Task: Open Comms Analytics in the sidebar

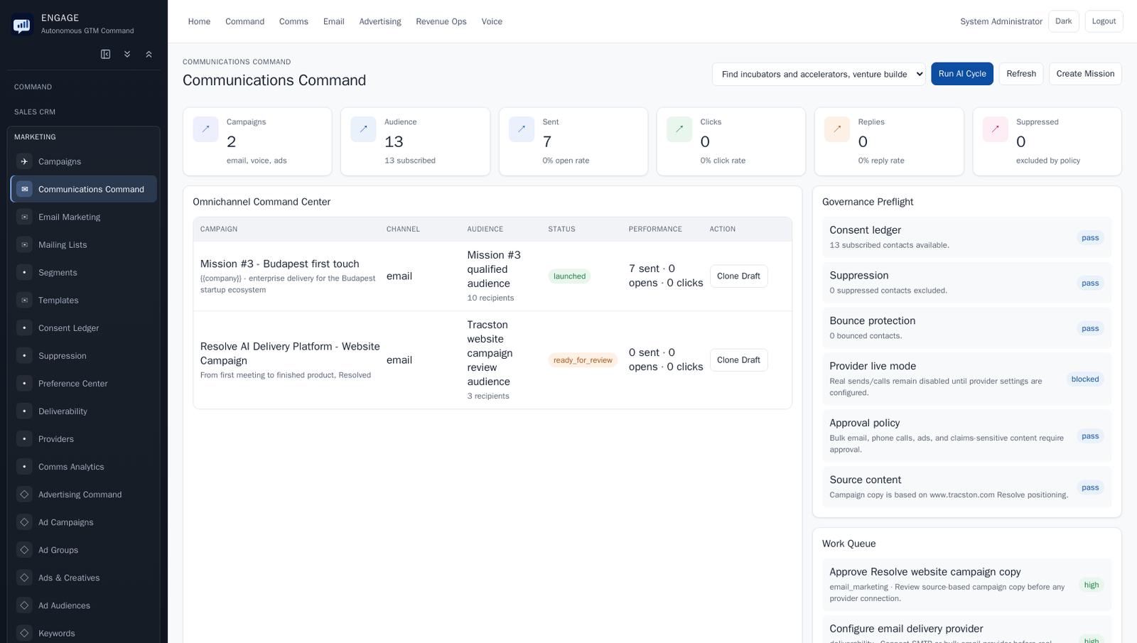Action: 84,466
